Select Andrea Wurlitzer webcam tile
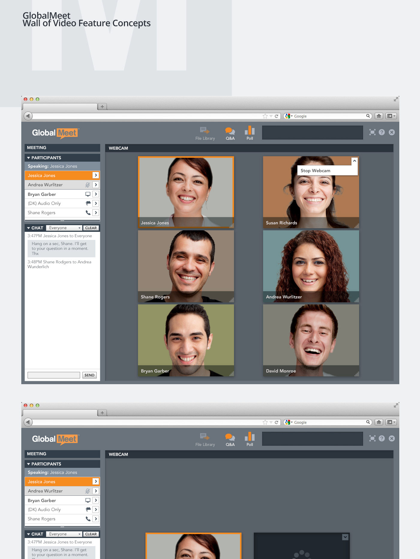This screenshot has height=559, width=420. click(x=311, y=266)
